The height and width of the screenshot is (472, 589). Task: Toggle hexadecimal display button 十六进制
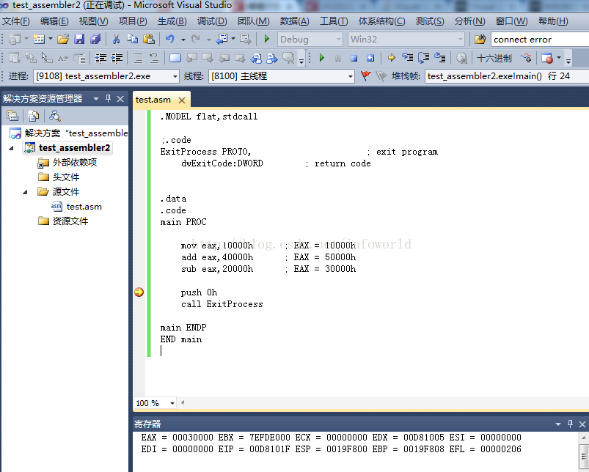click(494, 58)
